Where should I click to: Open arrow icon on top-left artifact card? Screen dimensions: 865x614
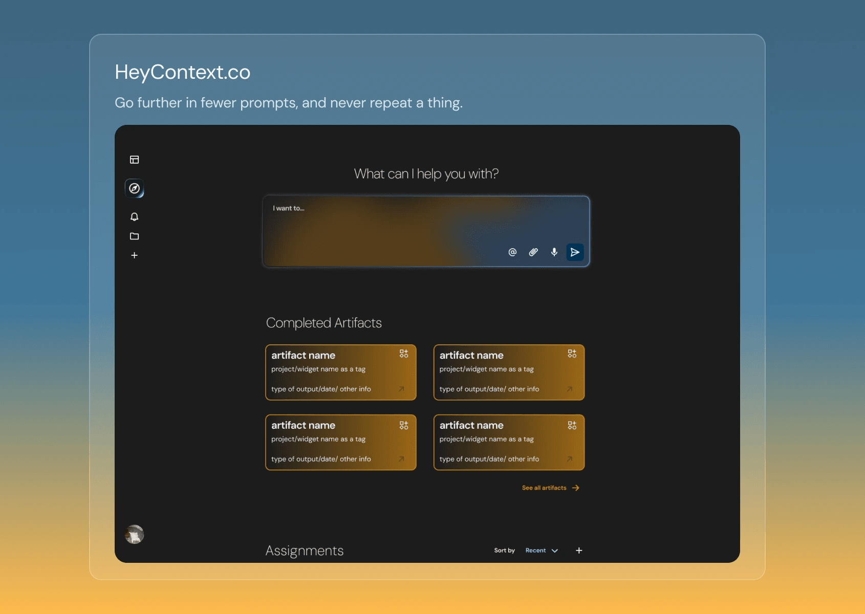[401, 389]
